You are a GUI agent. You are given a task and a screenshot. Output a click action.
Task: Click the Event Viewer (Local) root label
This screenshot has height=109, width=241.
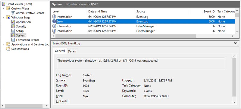(19, 4)
